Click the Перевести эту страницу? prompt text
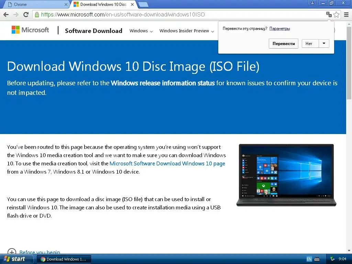This screenshot has width=352, height=264. [x=245, y=29]
